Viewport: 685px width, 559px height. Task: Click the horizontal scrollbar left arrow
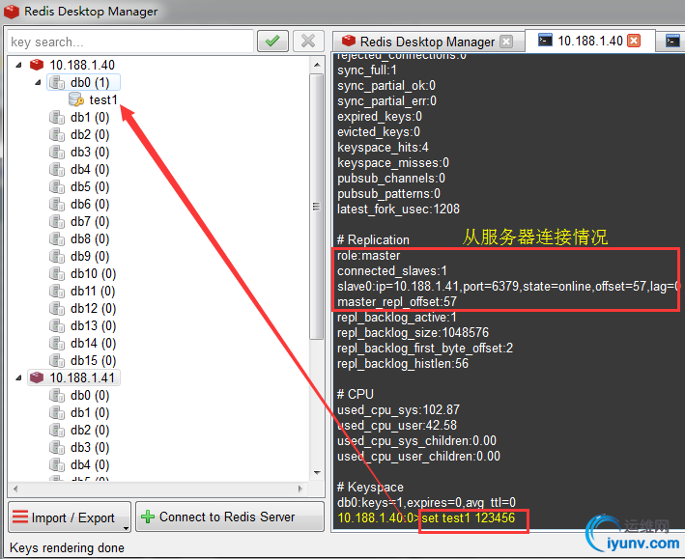pos(15,489)
